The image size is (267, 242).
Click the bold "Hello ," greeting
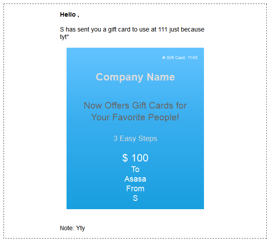tap(70, 15)
